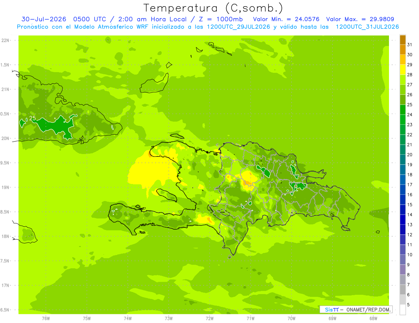Click the "72W" longitude label
Image resolution: width=419 pixels, height=323 pixels.
(209, 318)
